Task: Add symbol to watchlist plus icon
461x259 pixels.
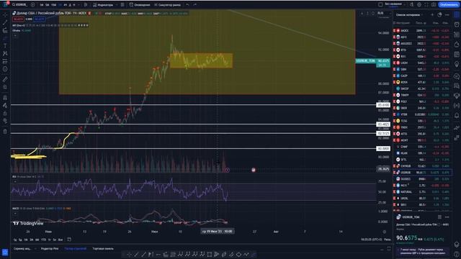Action: 432,14
